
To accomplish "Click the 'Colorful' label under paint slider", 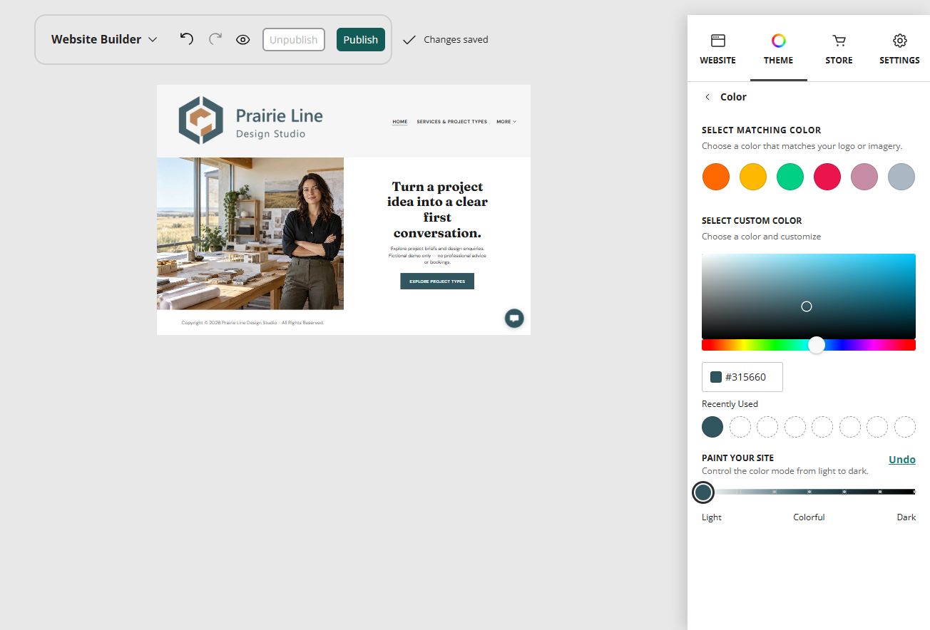I will tap(809, 517).
